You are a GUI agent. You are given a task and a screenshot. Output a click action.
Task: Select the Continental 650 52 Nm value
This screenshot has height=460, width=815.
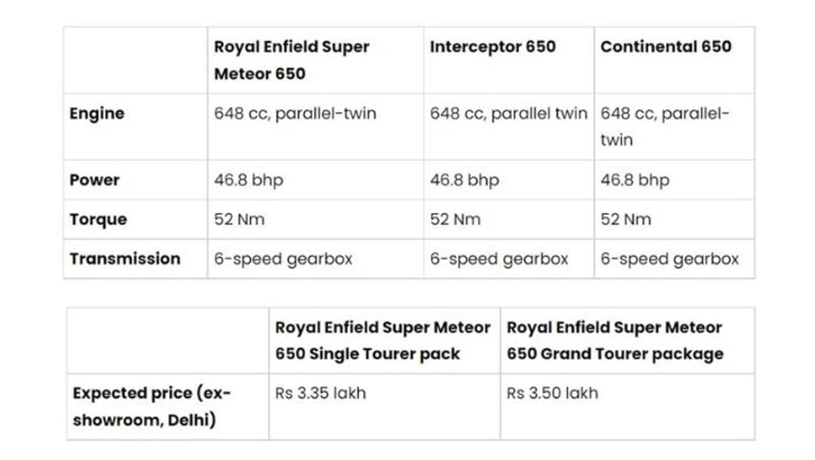coord(625,220)
